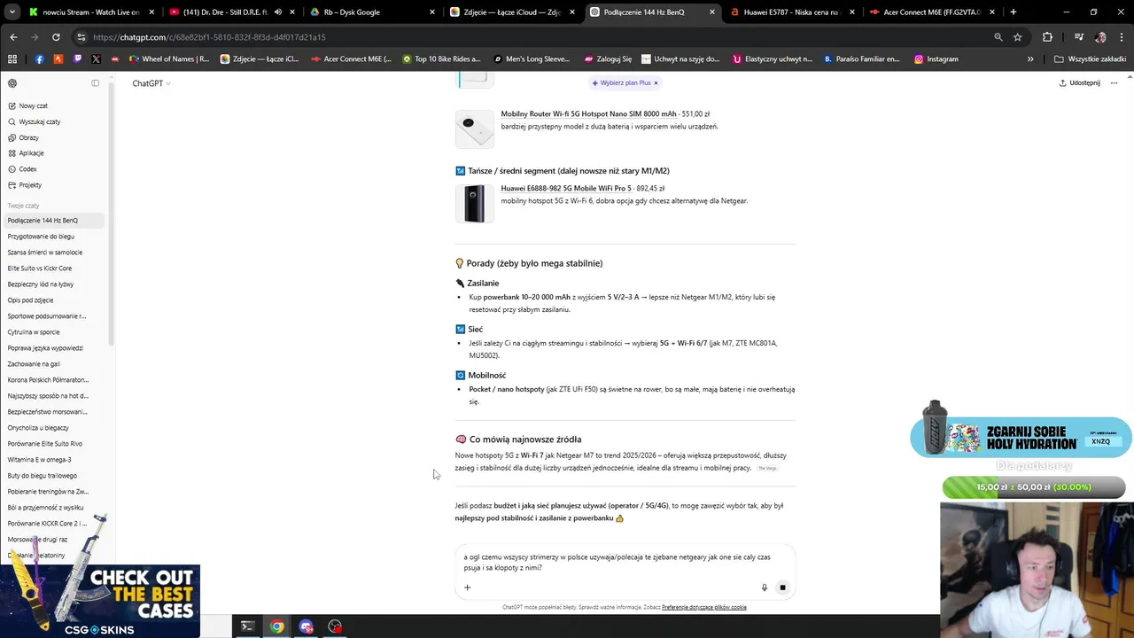Open chat Witamina E w omega-3

[39, 460]
